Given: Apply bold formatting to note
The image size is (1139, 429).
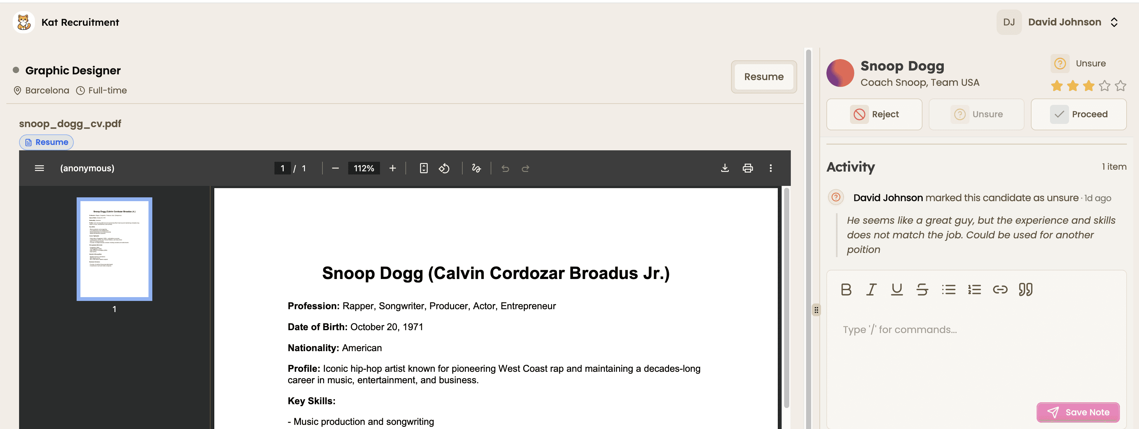Looking at the screenshot, I should pyautogui.click(x=846, y=289).
